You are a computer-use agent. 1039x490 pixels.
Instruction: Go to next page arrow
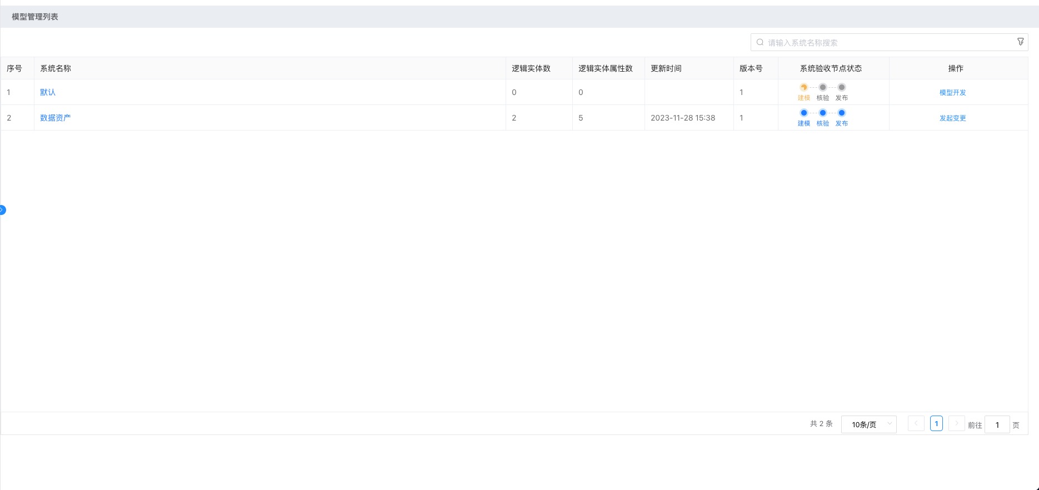tap(956, 423)
